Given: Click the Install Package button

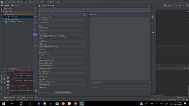Looking at the screenshot, I should click(46, 92).
